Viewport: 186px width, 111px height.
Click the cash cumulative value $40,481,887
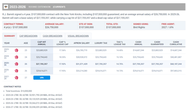pos(176,57)
